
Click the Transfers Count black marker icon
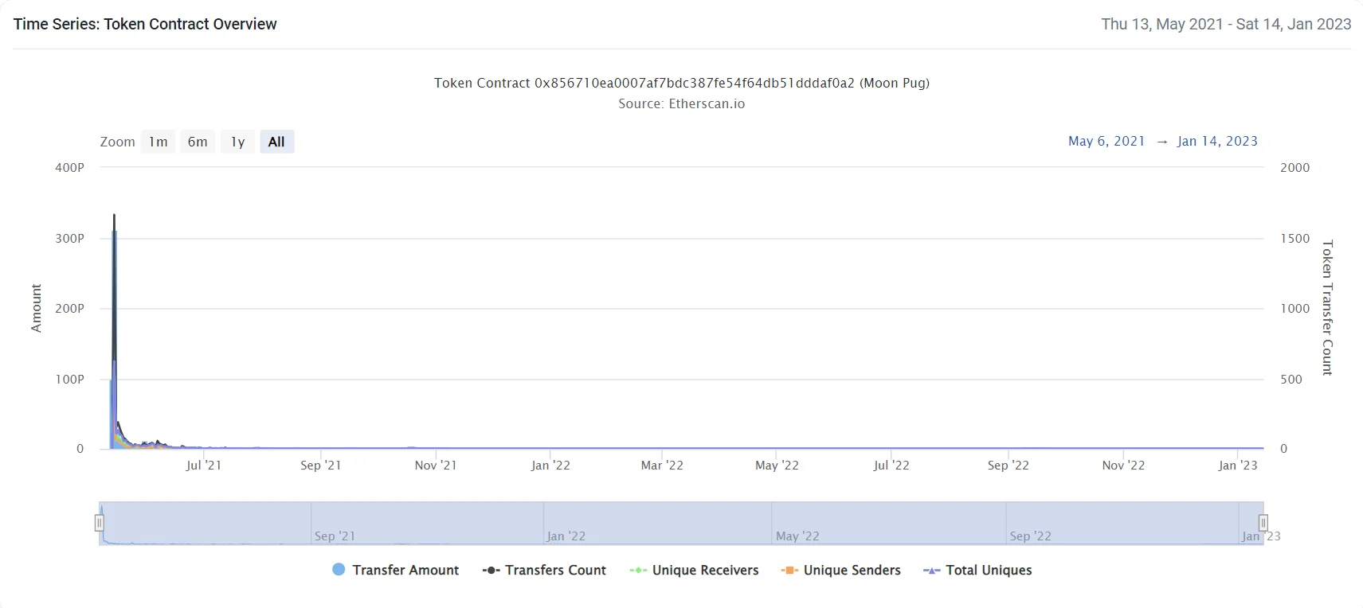coord(491,571)
